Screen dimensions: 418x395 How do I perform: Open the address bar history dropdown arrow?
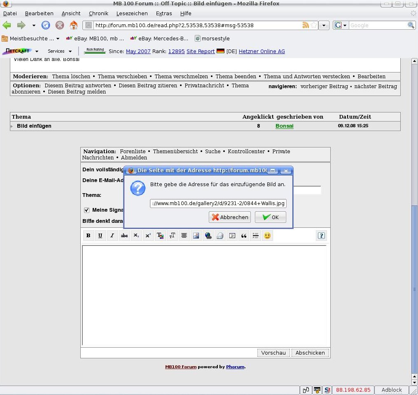click(325, 25)
